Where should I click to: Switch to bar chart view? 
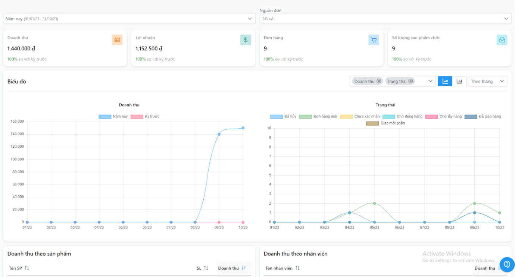point(459,81)
